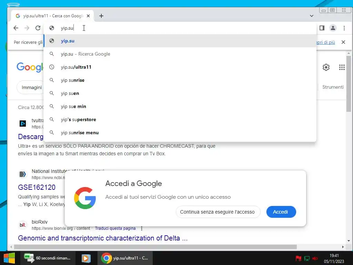Open the '60 secondi riman...' taskbar item
The height and width of the screenshot is (265, 353).
tap(47, 258)
